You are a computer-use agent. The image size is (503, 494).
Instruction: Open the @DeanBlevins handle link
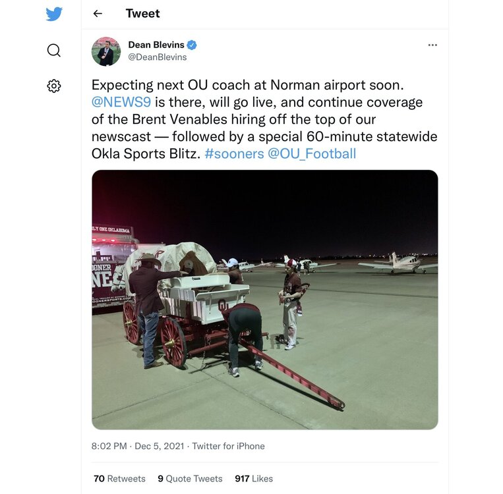pos(157,57)
